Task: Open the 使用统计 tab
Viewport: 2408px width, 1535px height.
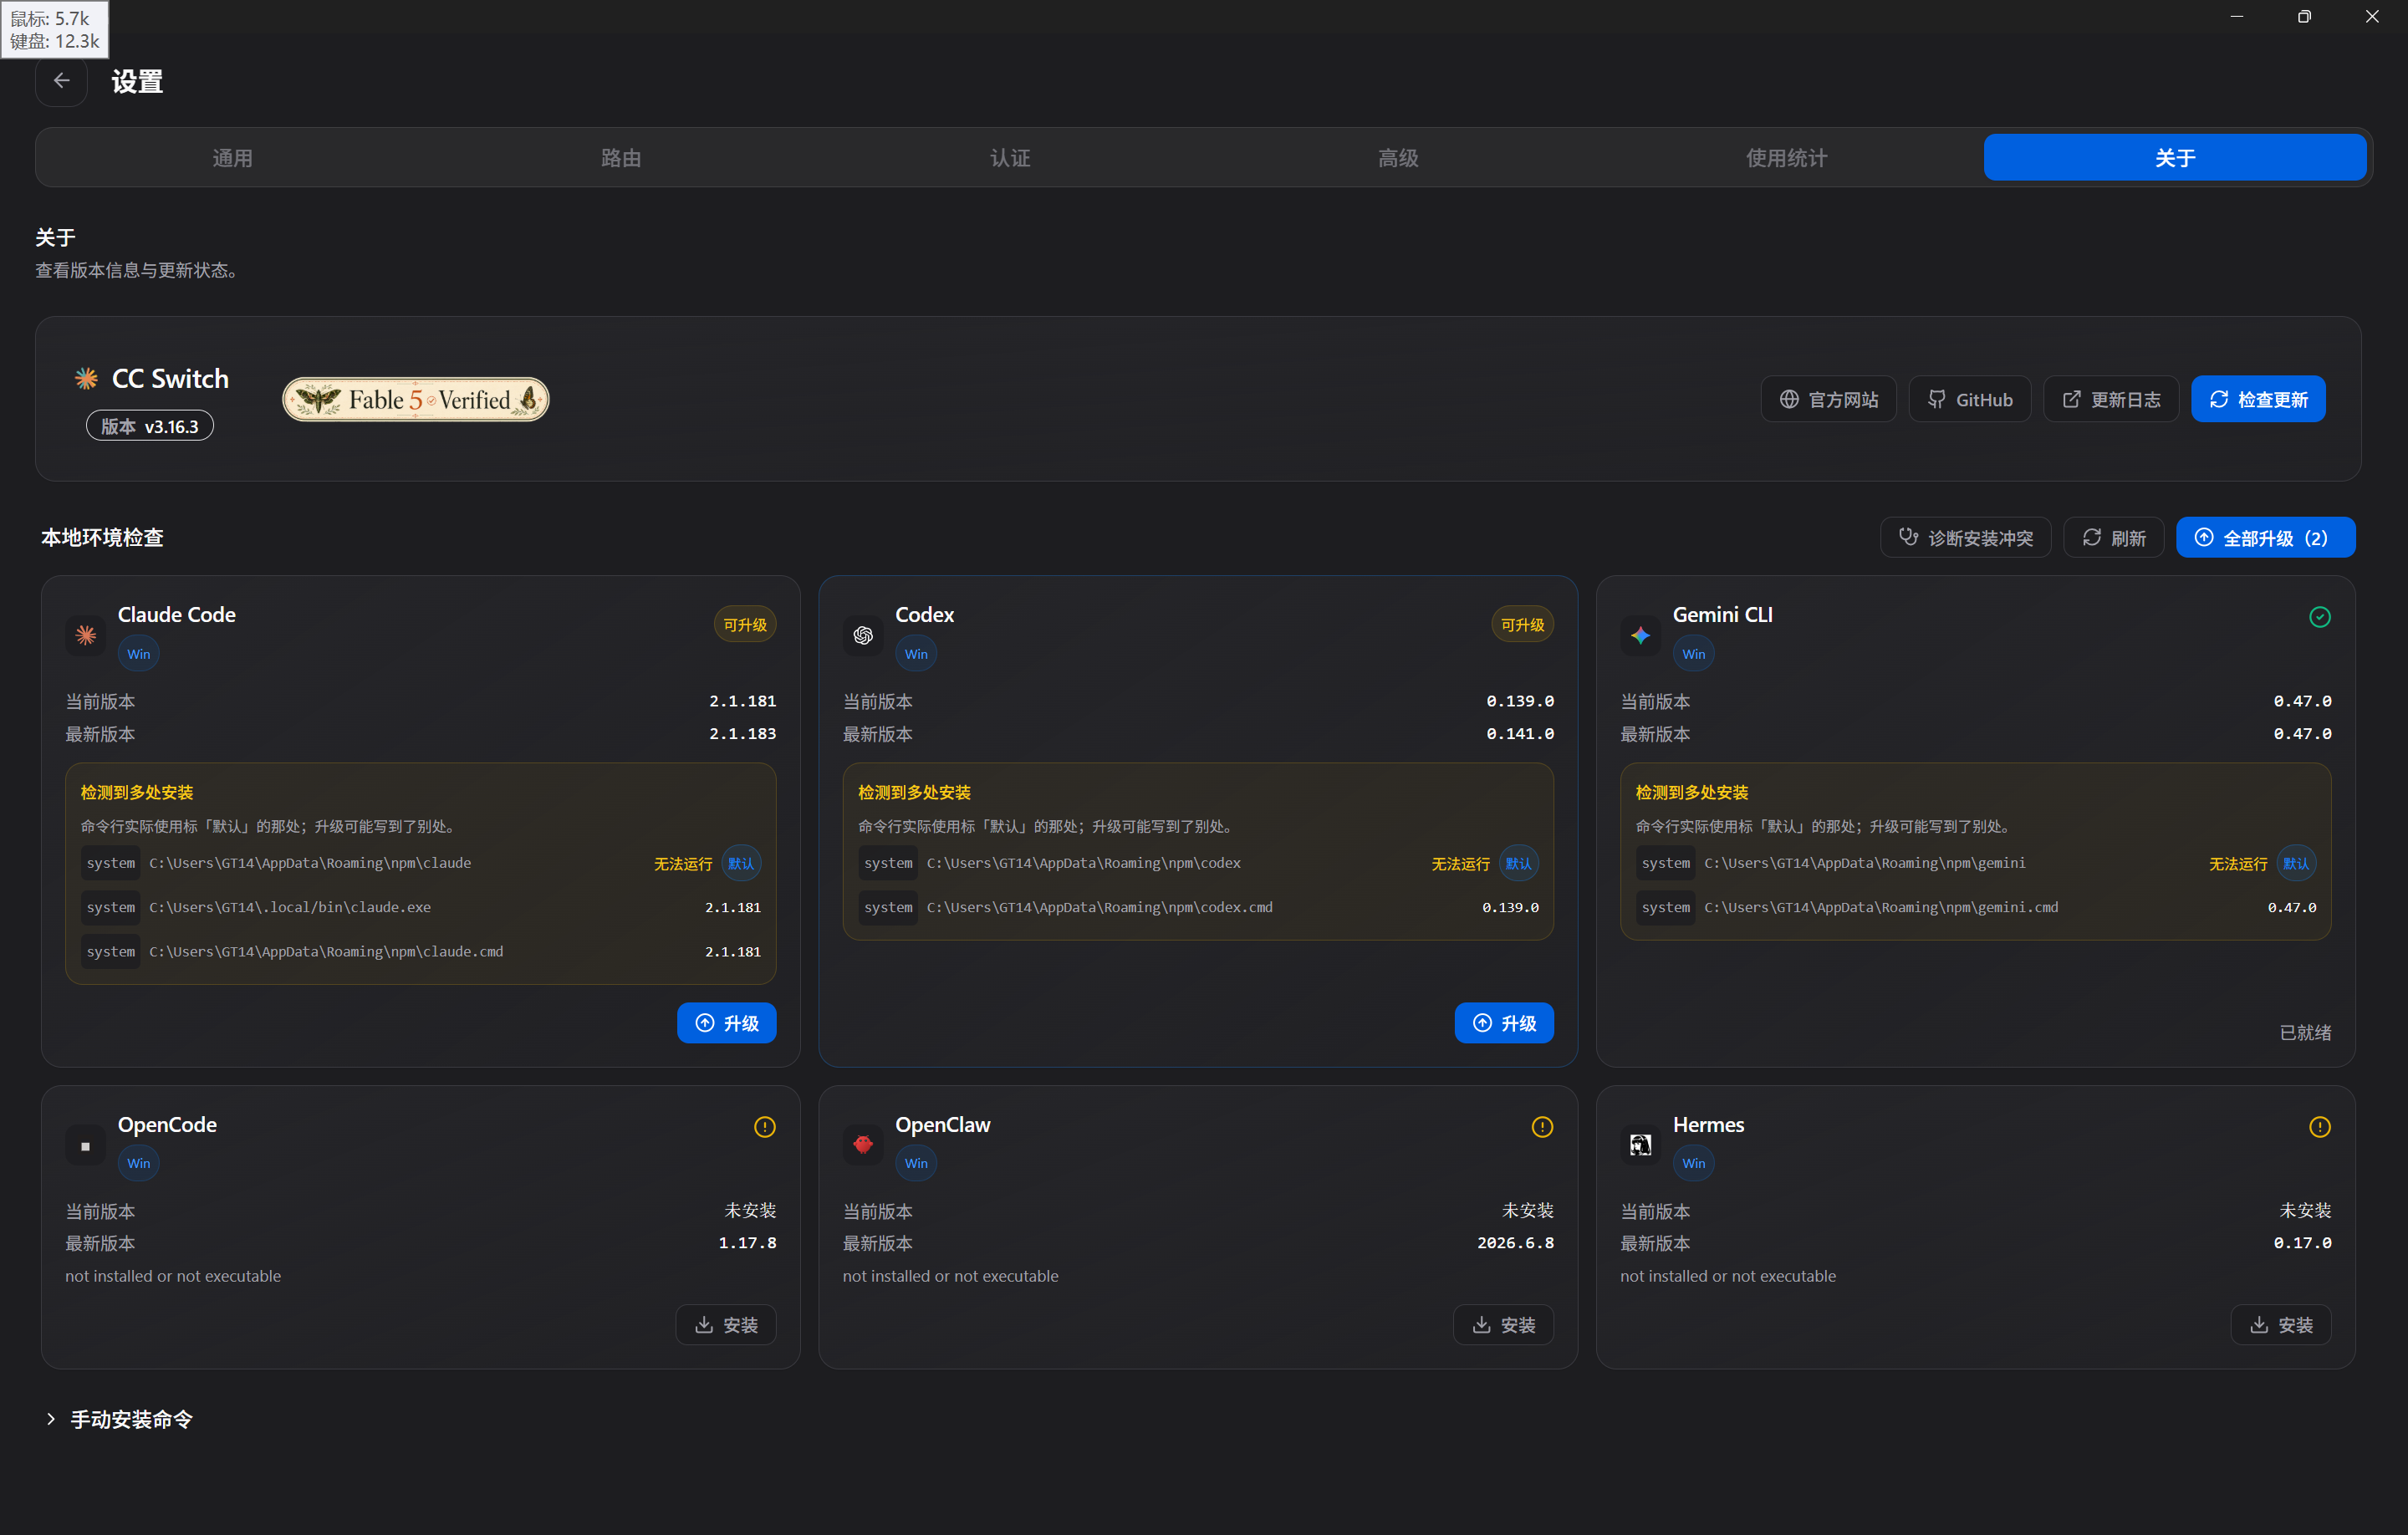Action: 1786,158
